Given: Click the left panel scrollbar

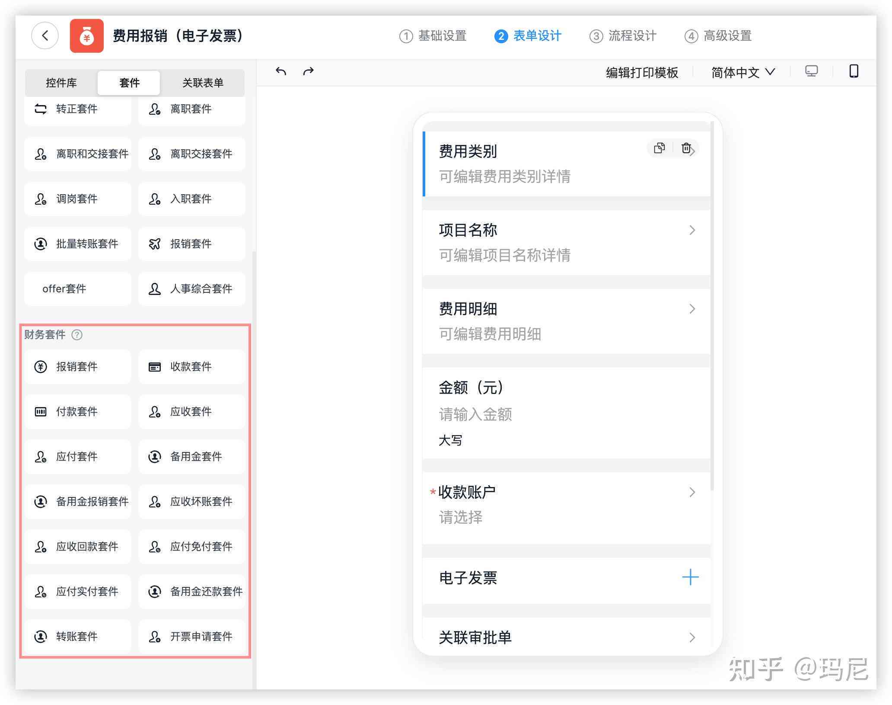Looking at the screenshot, I should coord(254,469).
